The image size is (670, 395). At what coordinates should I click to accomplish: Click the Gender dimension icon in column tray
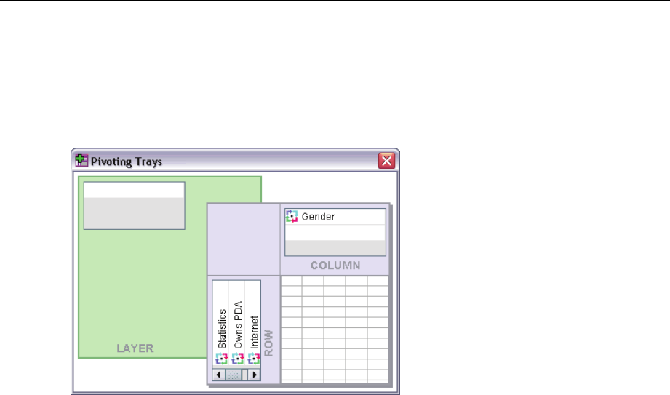click(292, 216)
